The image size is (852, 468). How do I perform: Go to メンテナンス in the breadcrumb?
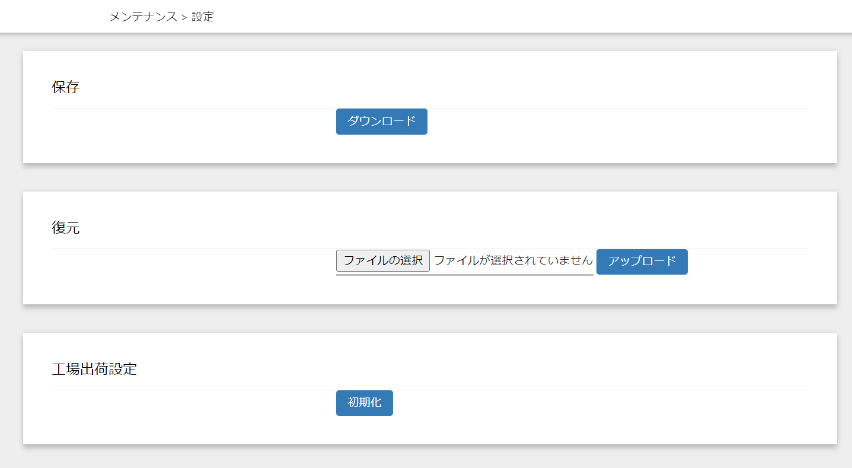tap(143, 17)
